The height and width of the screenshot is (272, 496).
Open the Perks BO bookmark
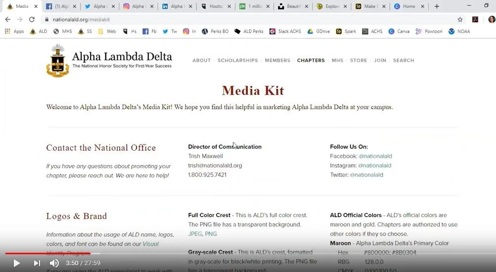(x=215, y=31)
